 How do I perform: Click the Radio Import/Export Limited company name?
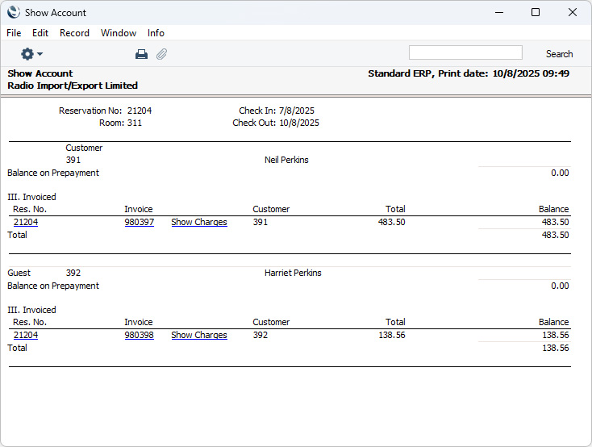click(73, 86)
